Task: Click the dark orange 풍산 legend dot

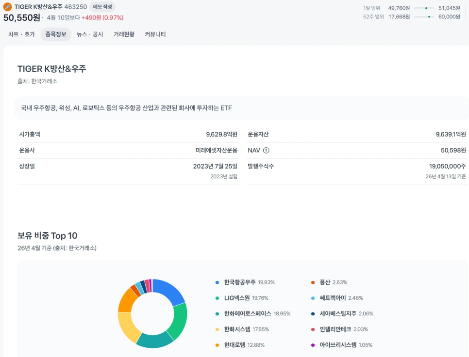Action: pos(313,282)
